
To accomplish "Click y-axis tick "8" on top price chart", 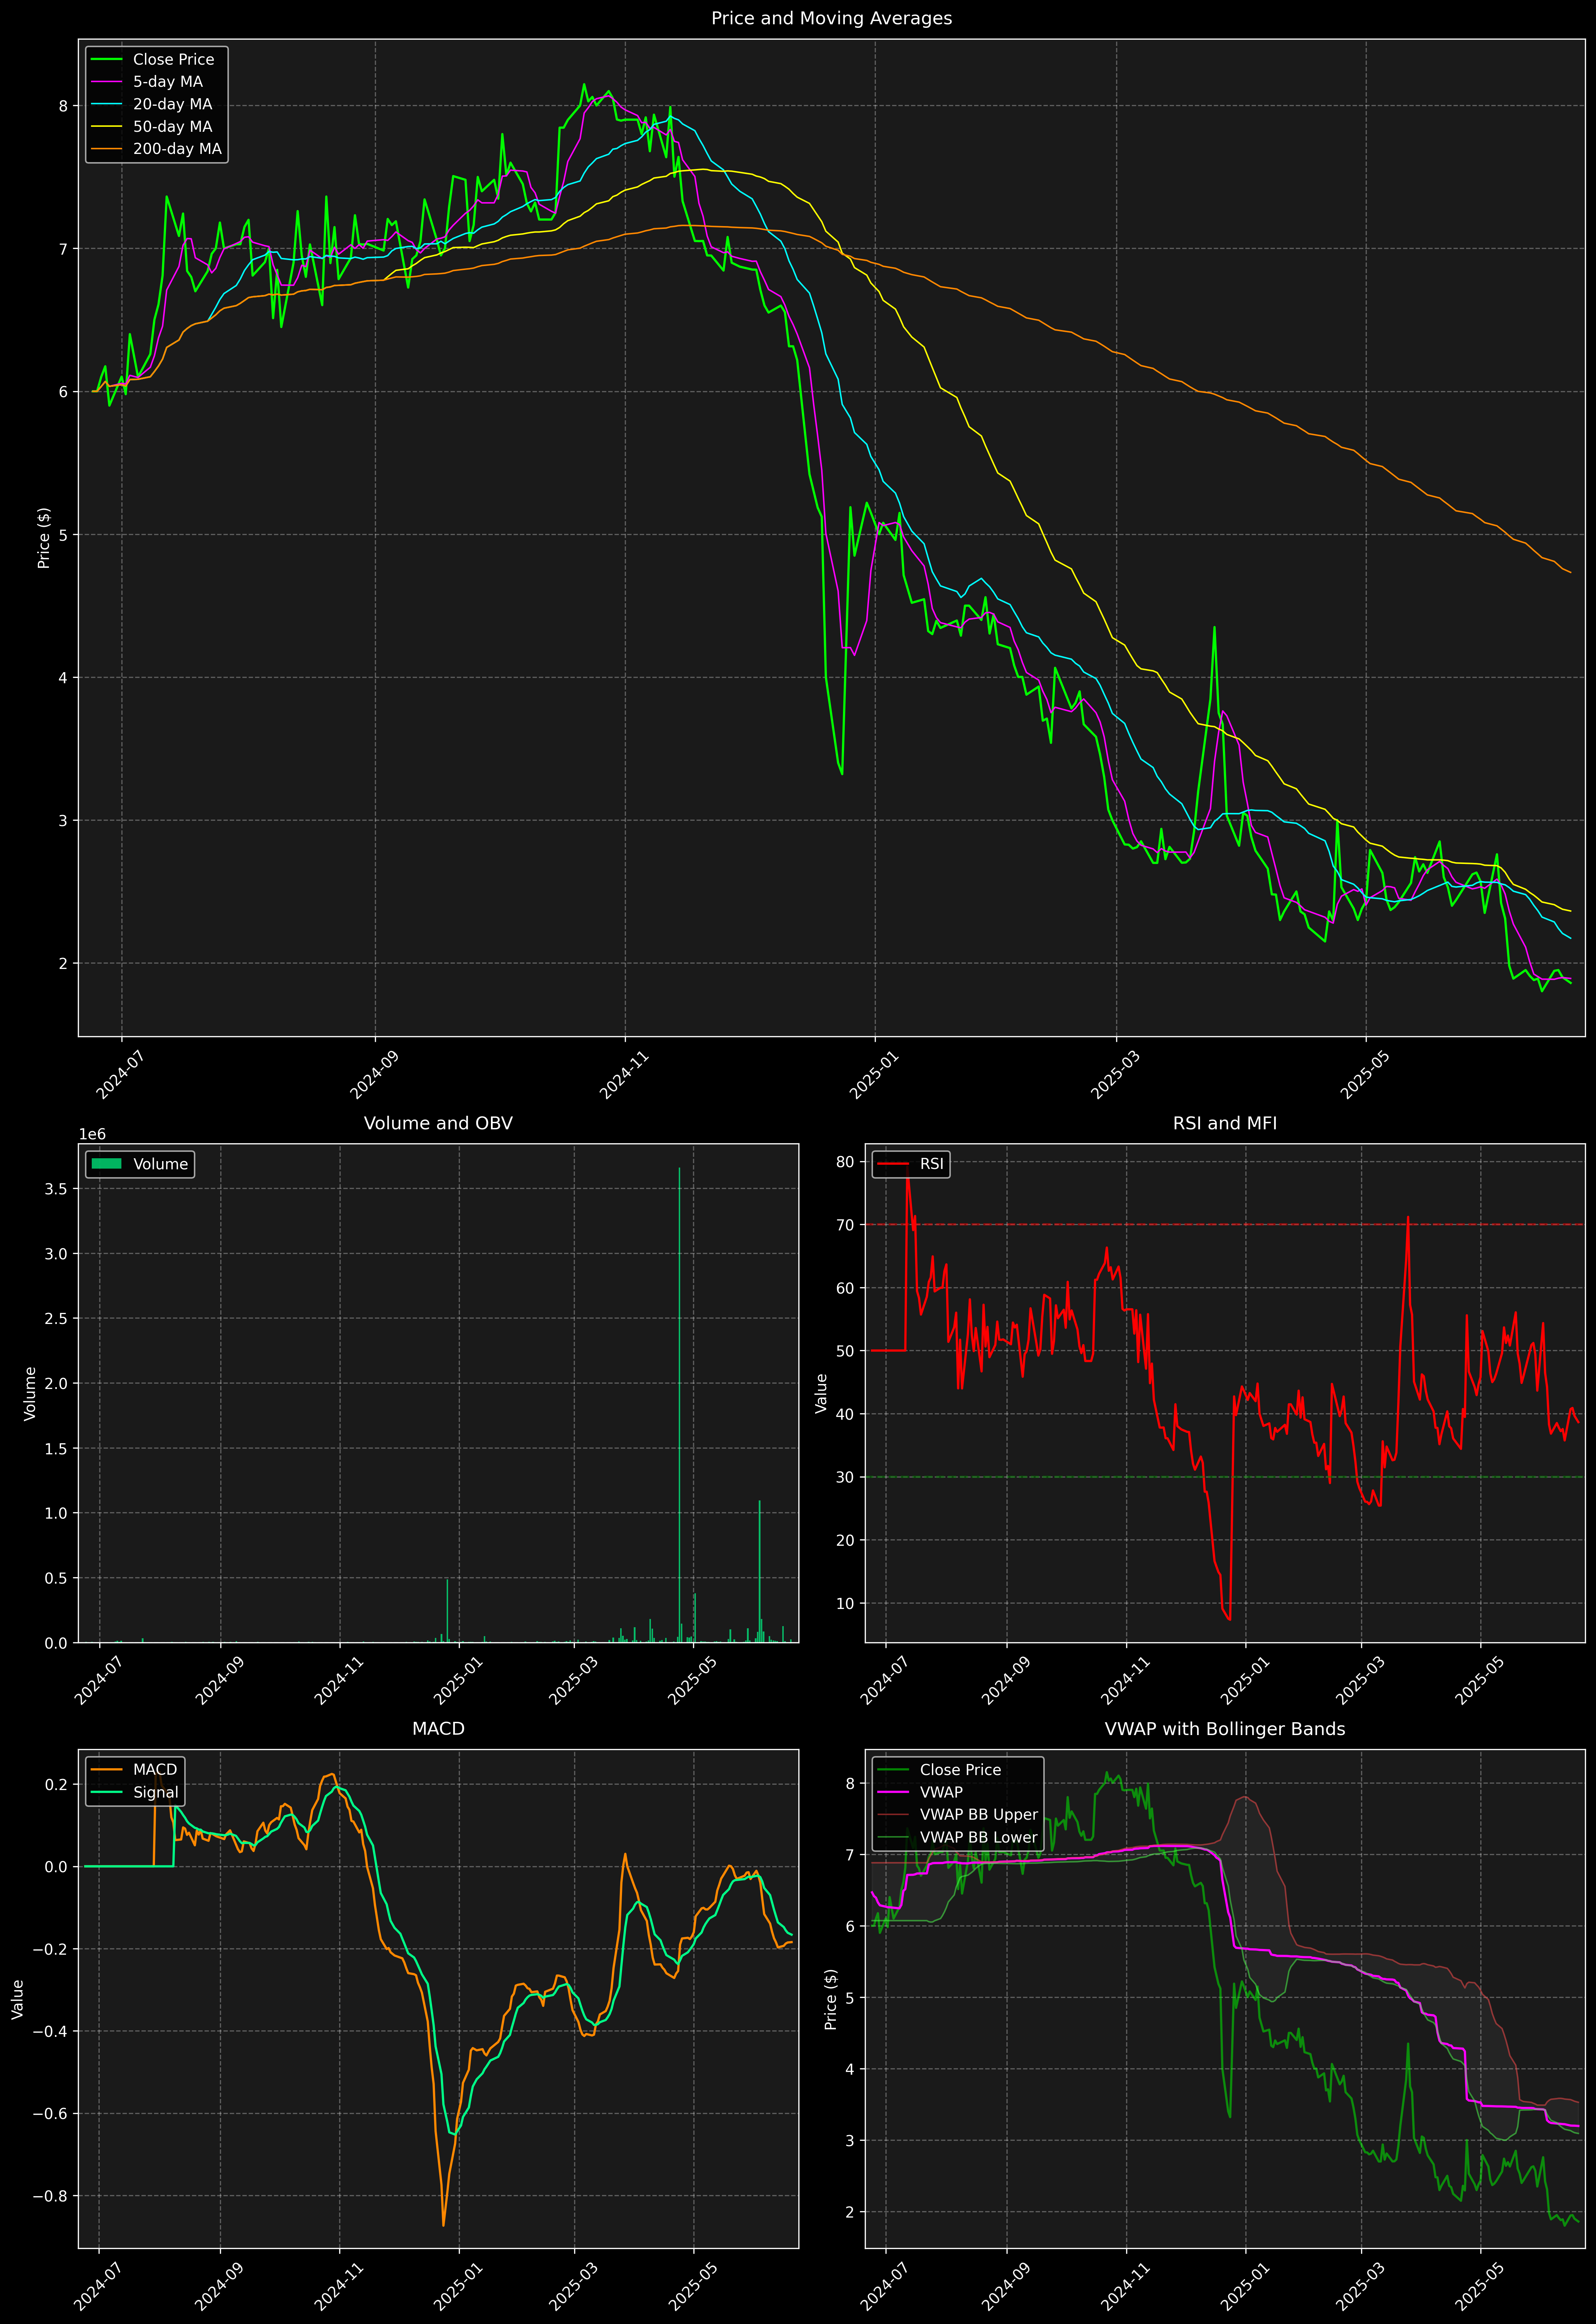I will 63,106.
